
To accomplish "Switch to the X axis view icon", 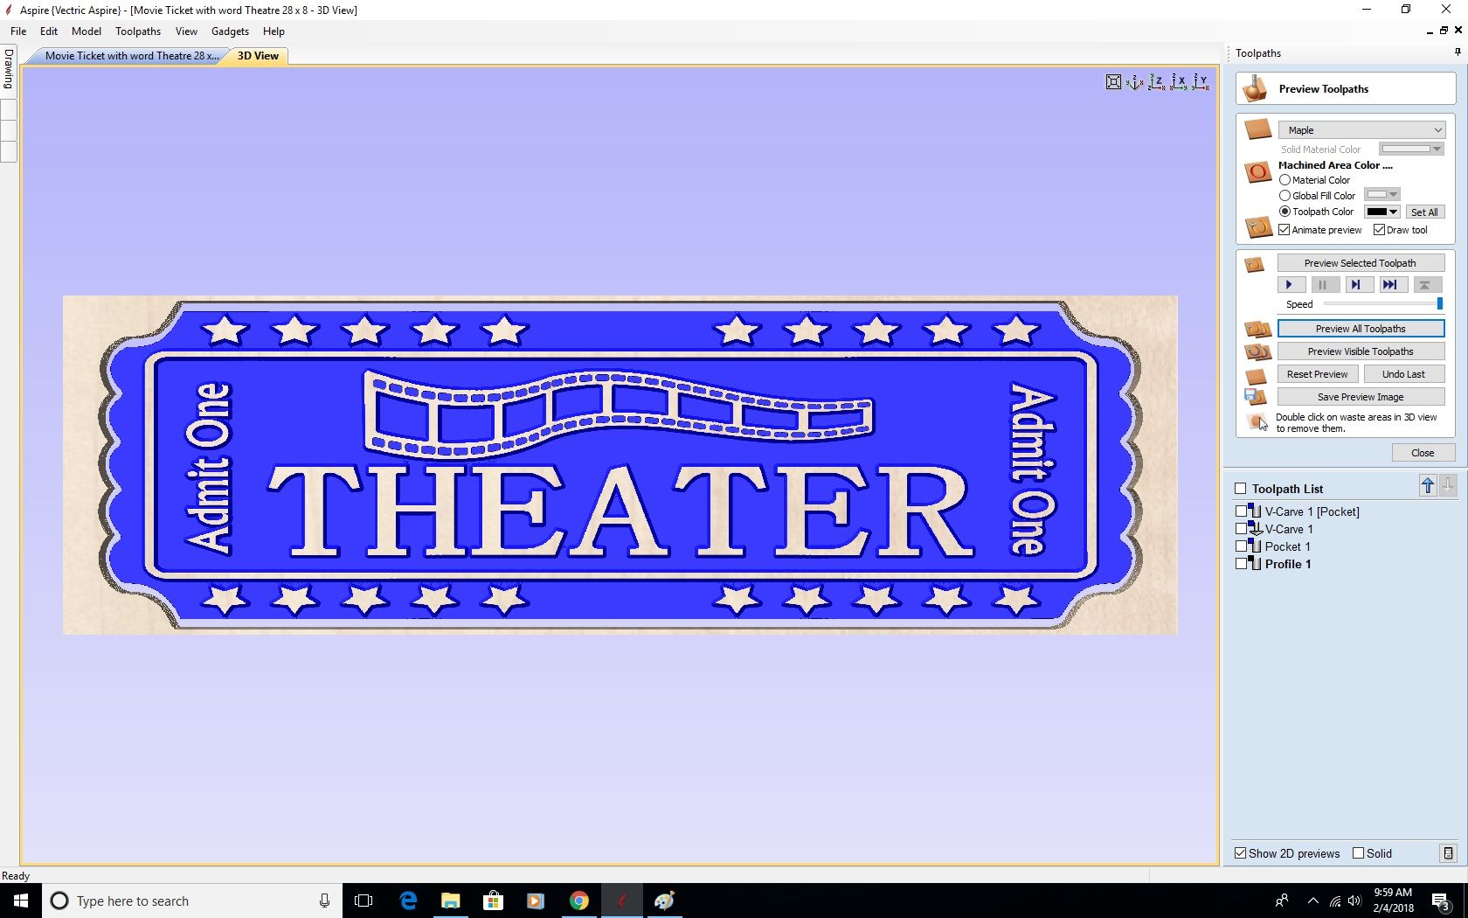I will [x=1178, y=81].
